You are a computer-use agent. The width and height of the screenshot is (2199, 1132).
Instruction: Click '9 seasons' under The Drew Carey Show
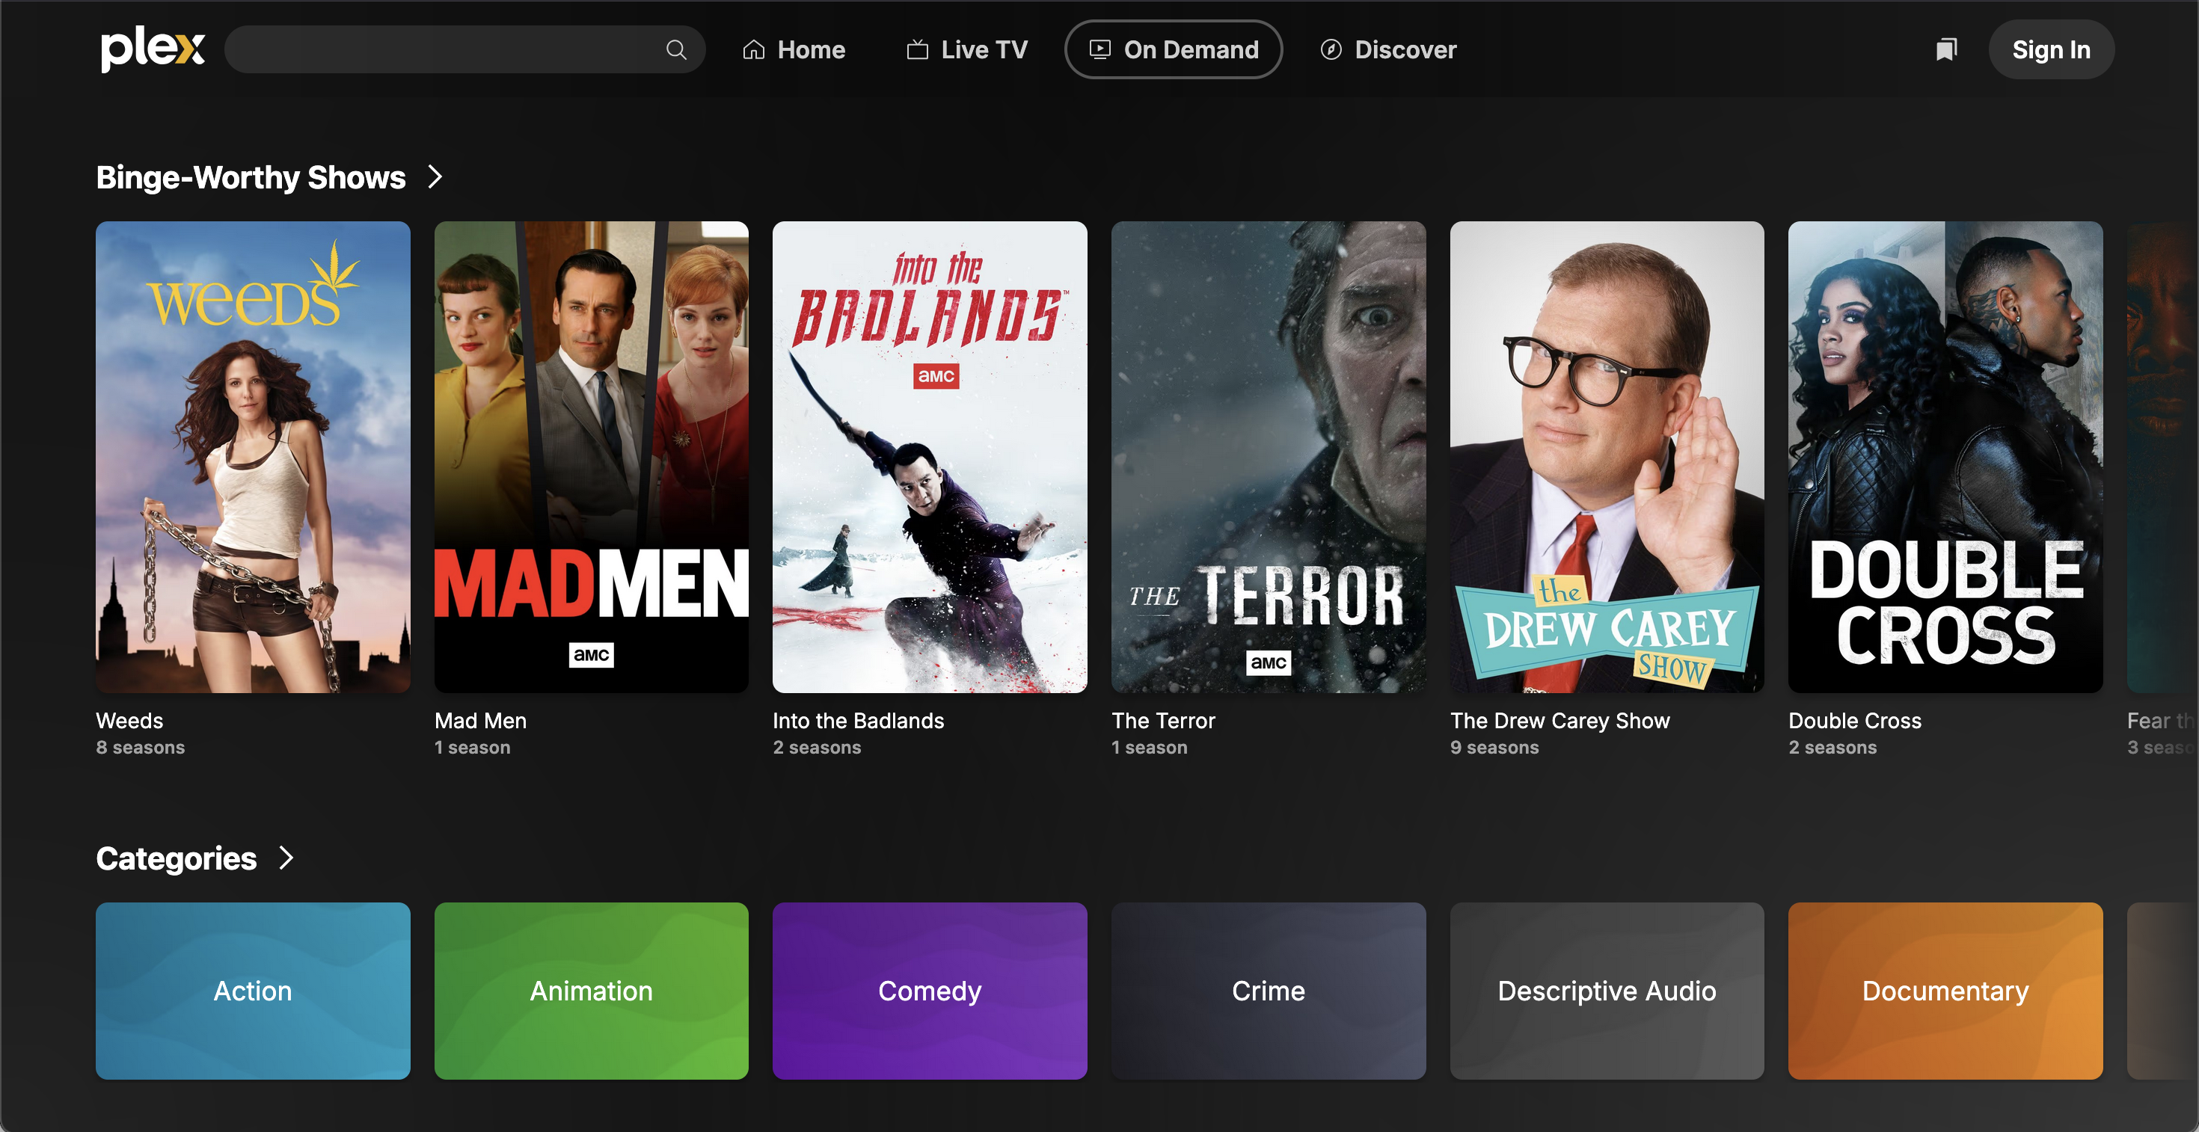pyautogui.click(x=1494, y=747)
